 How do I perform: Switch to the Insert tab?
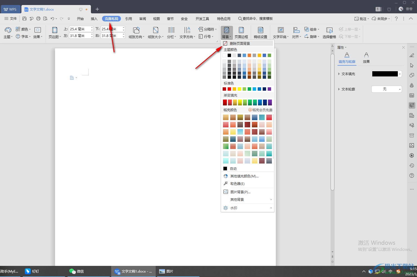click(94, 19)
